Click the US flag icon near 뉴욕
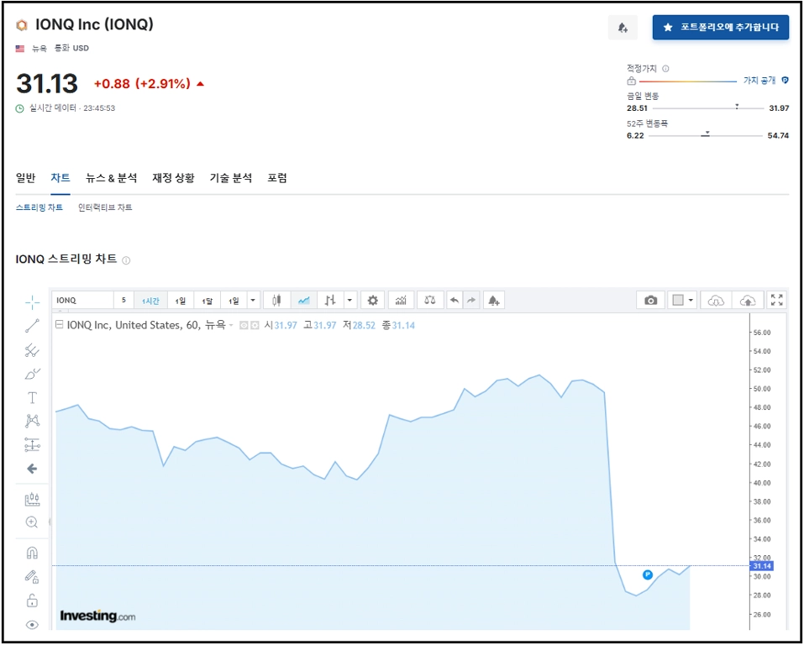 20,48
